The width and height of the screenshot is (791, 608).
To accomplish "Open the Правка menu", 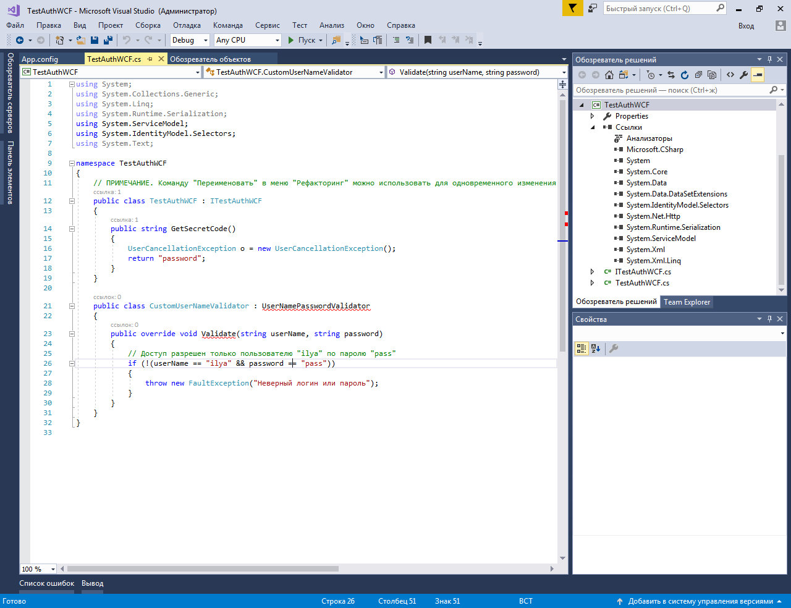I will coord(49,25).
